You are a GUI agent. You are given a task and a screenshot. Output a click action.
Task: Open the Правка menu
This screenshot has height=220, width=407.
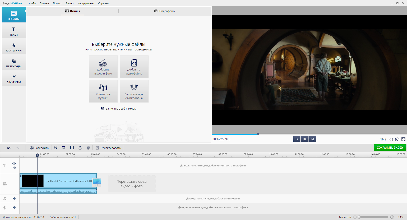click(x=44, y=3)
